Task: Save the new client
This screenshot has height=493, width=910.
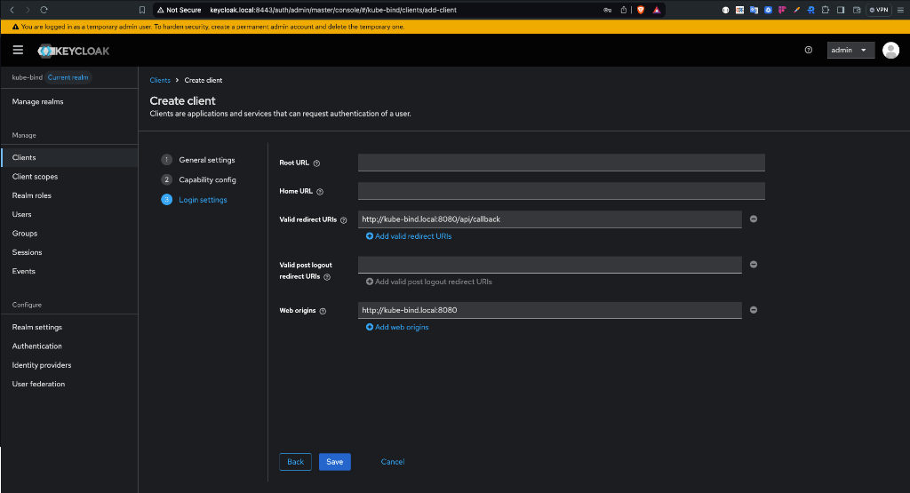Action: (335, 462)
